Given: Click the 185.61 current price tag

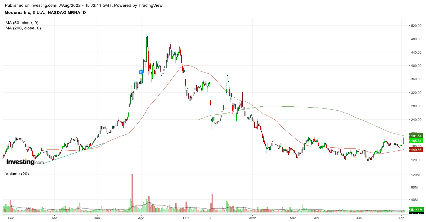Looking at the screenshot, I should pyautogui.click(x=416, y=141).
